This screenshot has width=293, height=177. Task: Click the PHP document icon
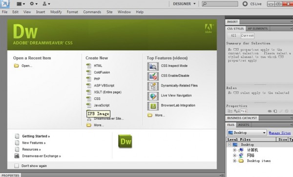(x=89, y=79)
